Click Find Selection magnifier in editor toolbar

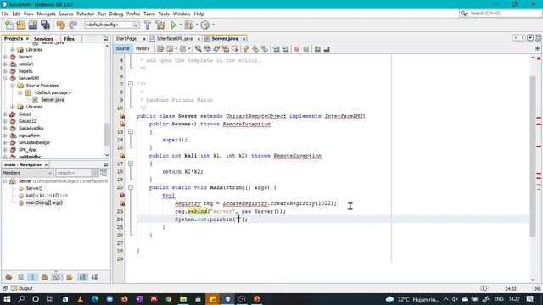click(198, 49)
